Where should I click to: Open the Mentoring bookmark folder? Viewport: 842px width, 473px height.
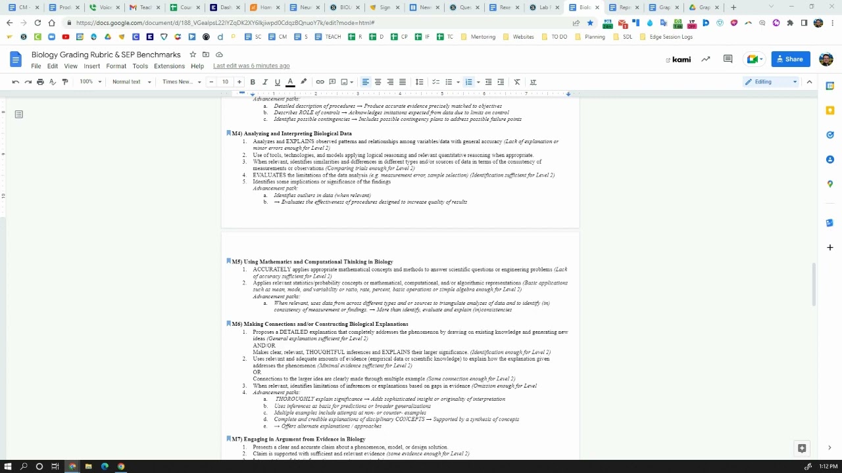click(x=478, y=37)
